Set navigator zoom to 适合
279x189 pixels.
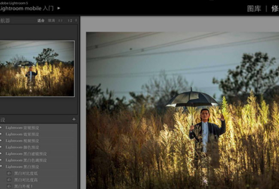pyautogui.click(x=41, y=21)
